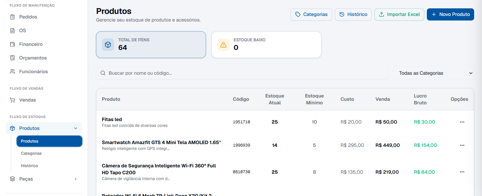Click the Financeiro wallet icon
The image size is (482, 196).
click(12, 44)
